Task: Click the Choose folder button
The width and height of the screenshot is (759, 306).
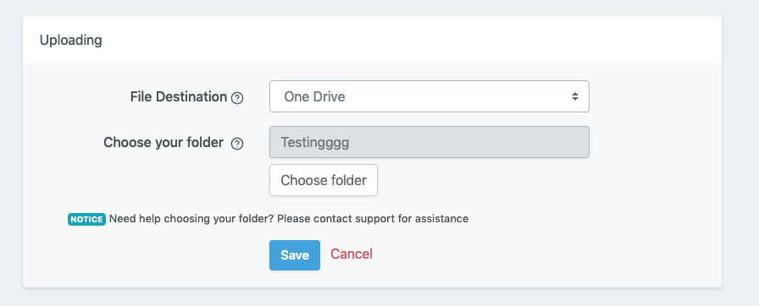Action: tap(324, 180)
